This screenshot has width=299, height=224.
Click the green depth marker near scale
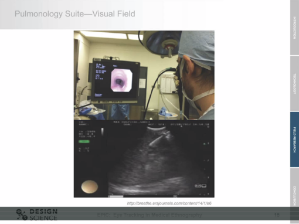[204, 144]
